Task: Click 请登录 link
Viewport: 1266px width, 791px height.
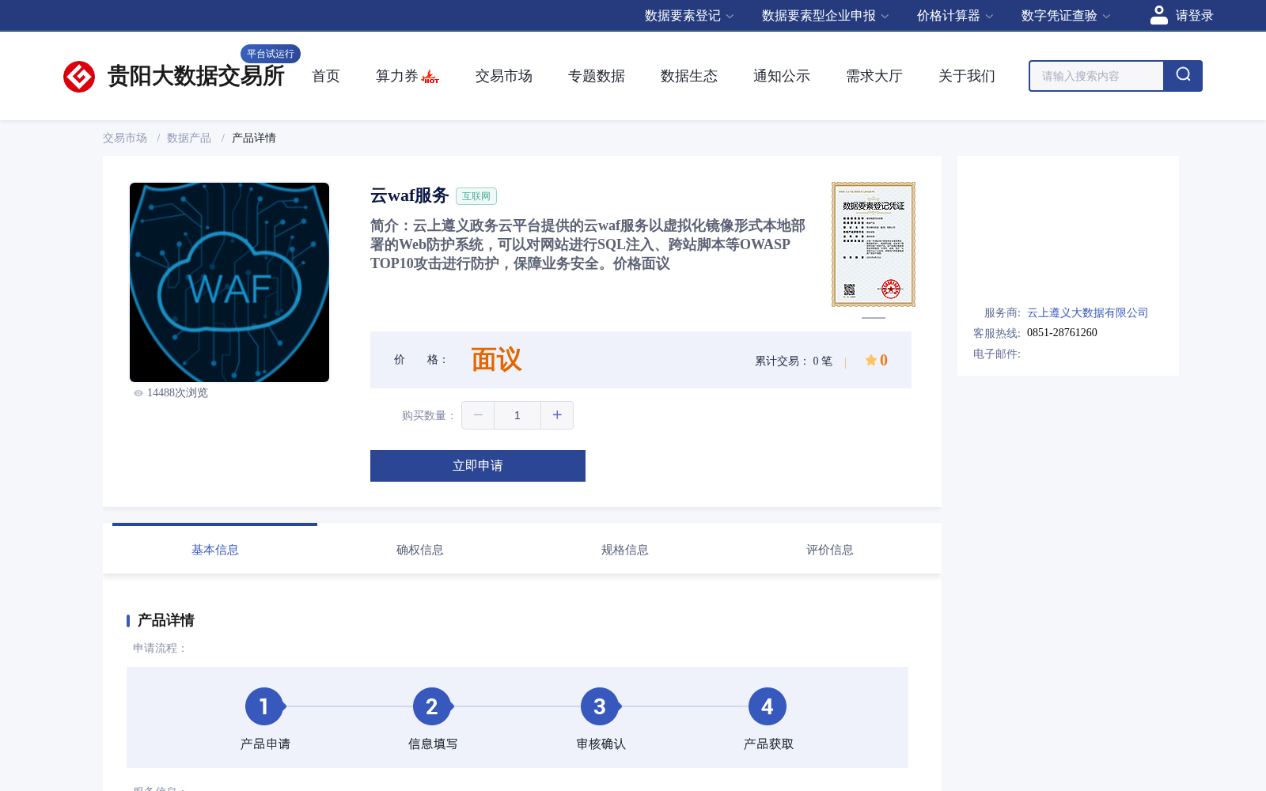Action: (x=1194, y=16)
